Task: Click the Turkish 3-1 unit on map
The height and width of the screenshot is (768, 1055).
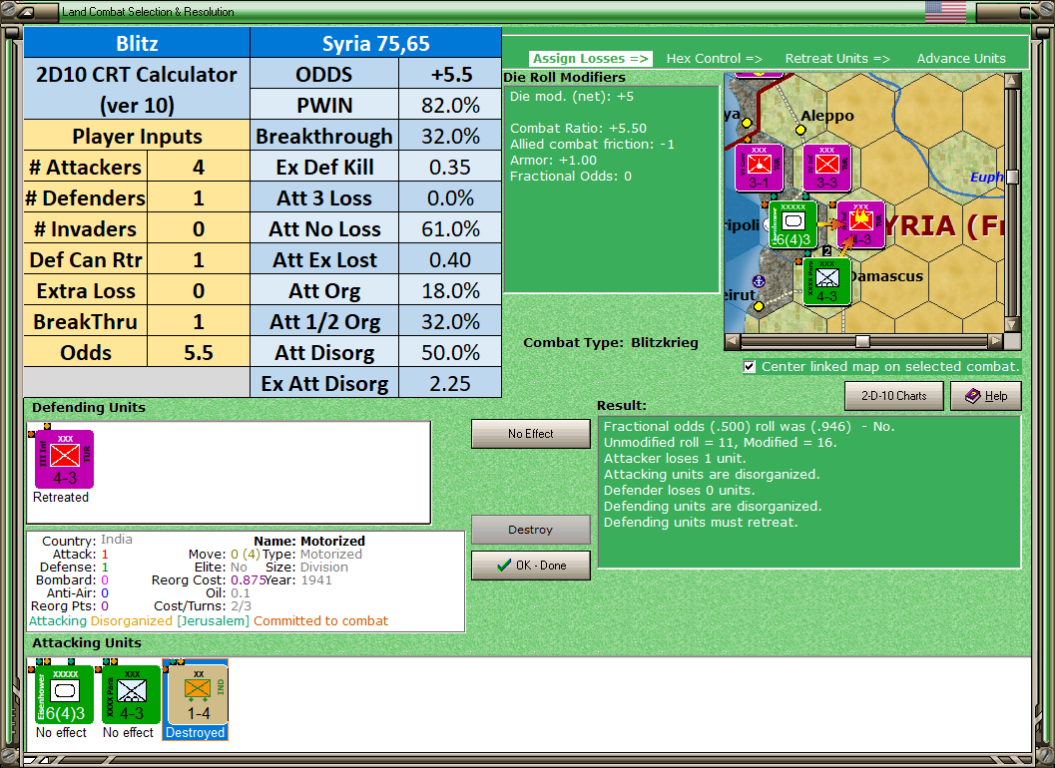Action: [x=759, y=168]
